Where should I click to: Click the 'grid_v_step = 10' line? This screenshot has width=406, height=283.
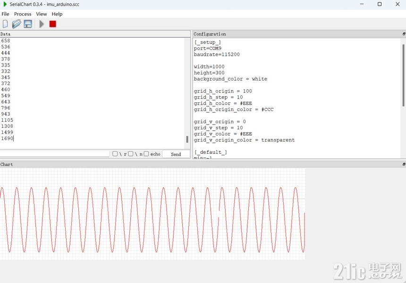(218, 128)
